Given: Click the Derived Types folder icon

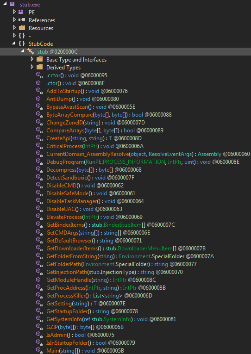Looking at the screenshot, I should (x=39, y=67).
